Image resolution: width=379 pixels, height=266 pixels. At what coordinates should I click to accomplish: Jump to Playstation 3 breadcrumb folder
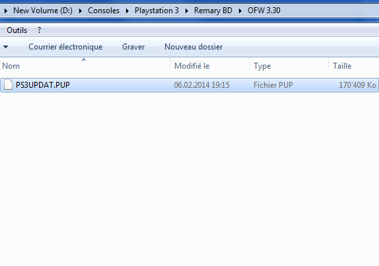156,11
